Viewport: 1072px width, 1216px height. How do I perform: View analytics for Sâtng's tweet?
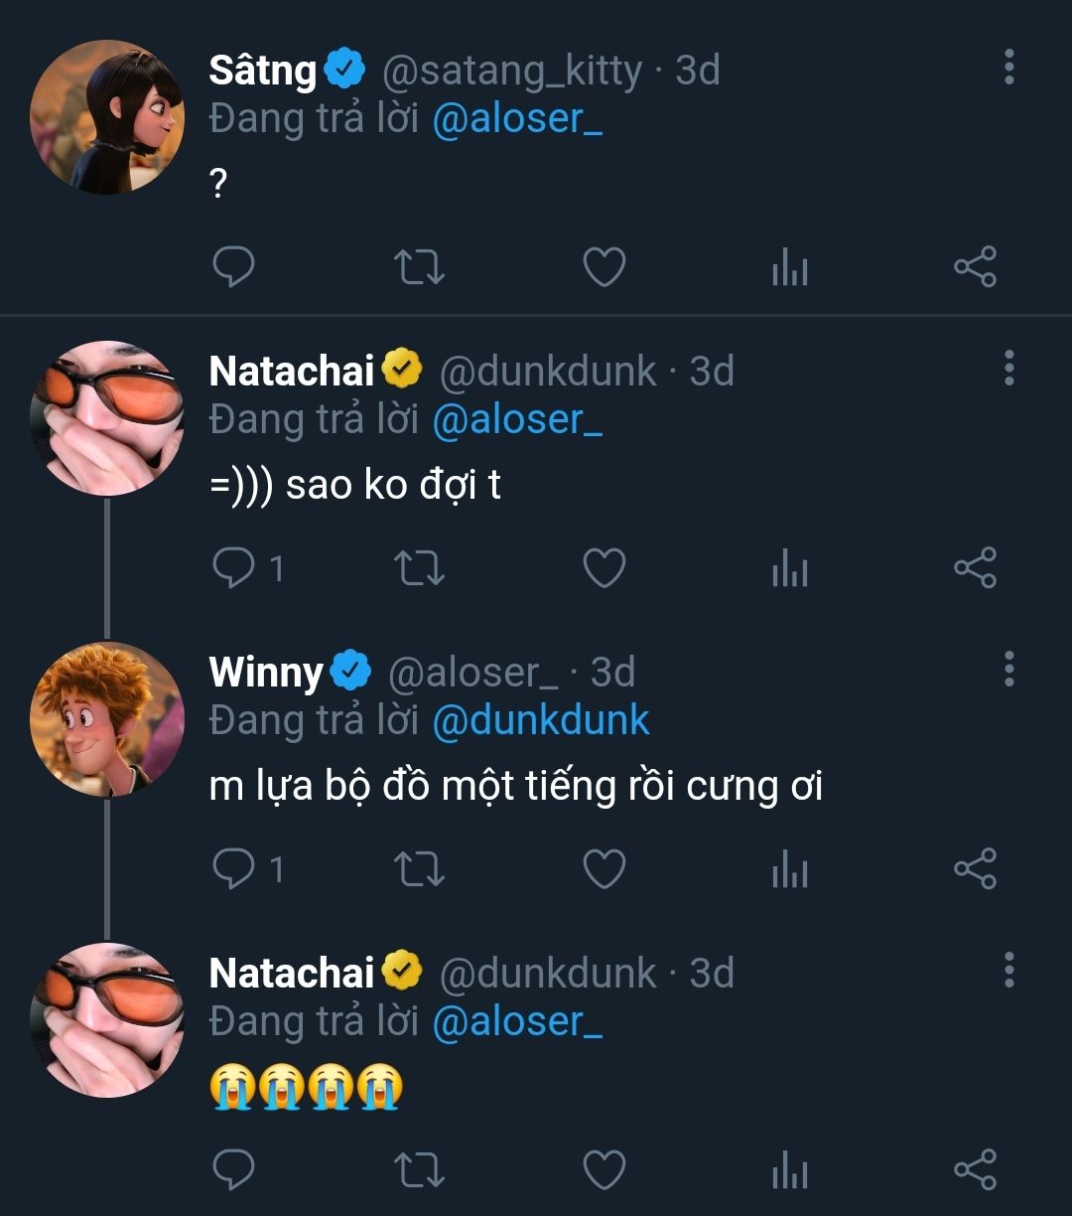click(789, 267)
